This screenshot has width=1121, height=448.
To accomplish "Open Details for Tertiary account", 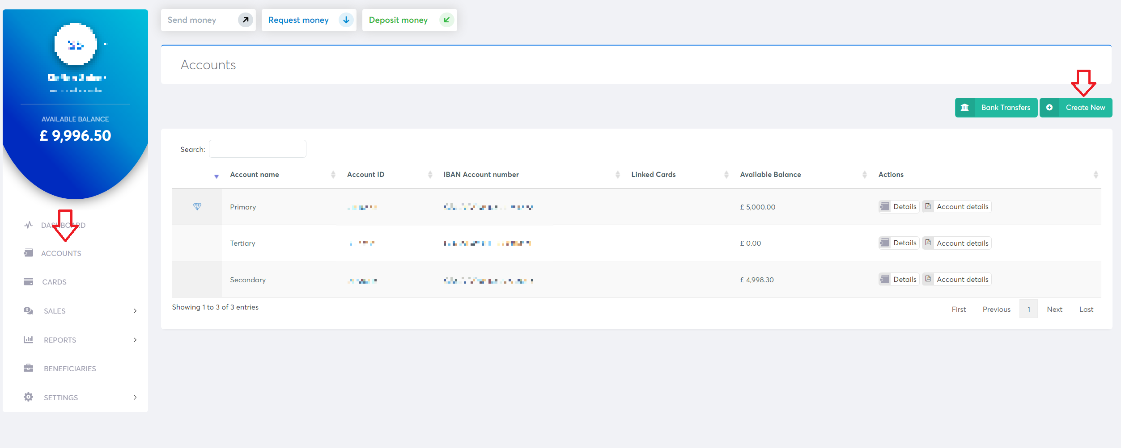I will (899, 243).
